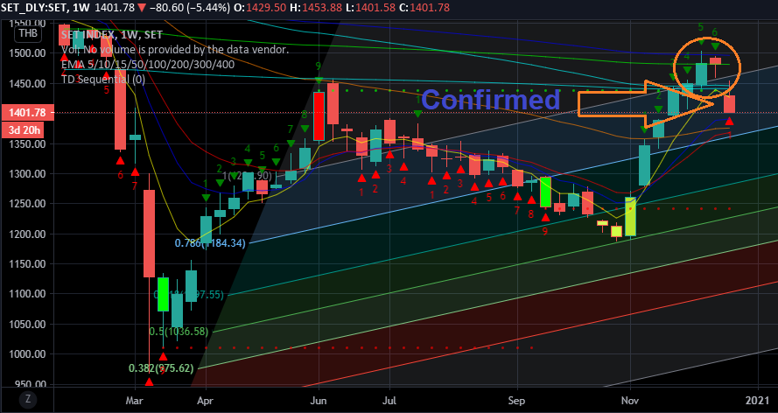This screenshot has height=413, width=778.
Task: Click the 1350.00 price axis label
Action: (x=25, y=143)
